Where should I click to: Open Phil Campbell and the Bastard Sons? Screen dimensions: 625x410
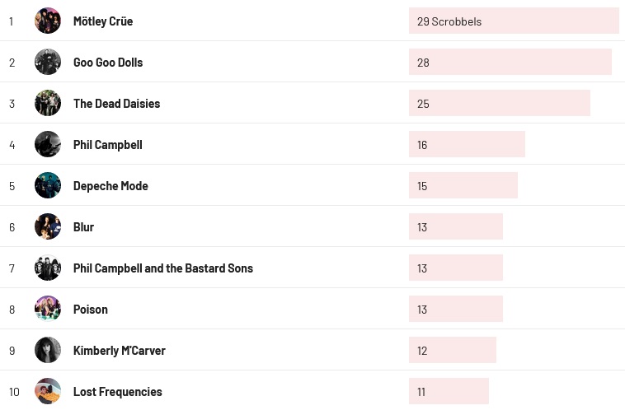point(162,268)
